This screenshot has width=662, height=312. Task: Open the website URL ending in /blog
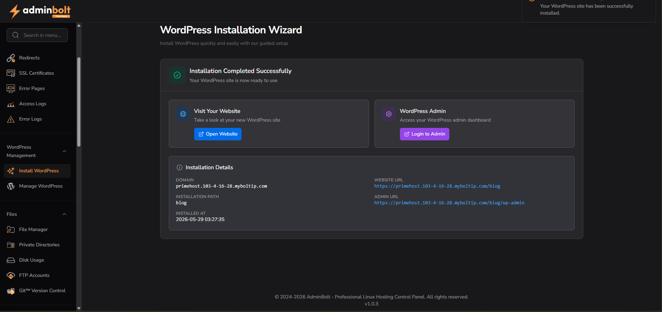coord(437,186)
